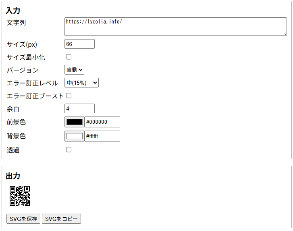
Task: Click the generated QR code image
Action: 20,196
